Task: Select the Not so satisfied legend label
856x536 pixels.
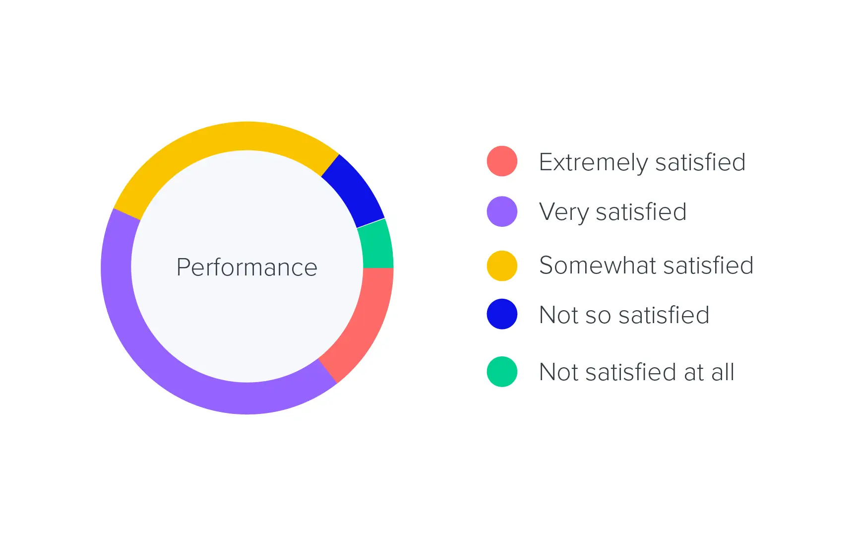Action: [x=624, y=315]
